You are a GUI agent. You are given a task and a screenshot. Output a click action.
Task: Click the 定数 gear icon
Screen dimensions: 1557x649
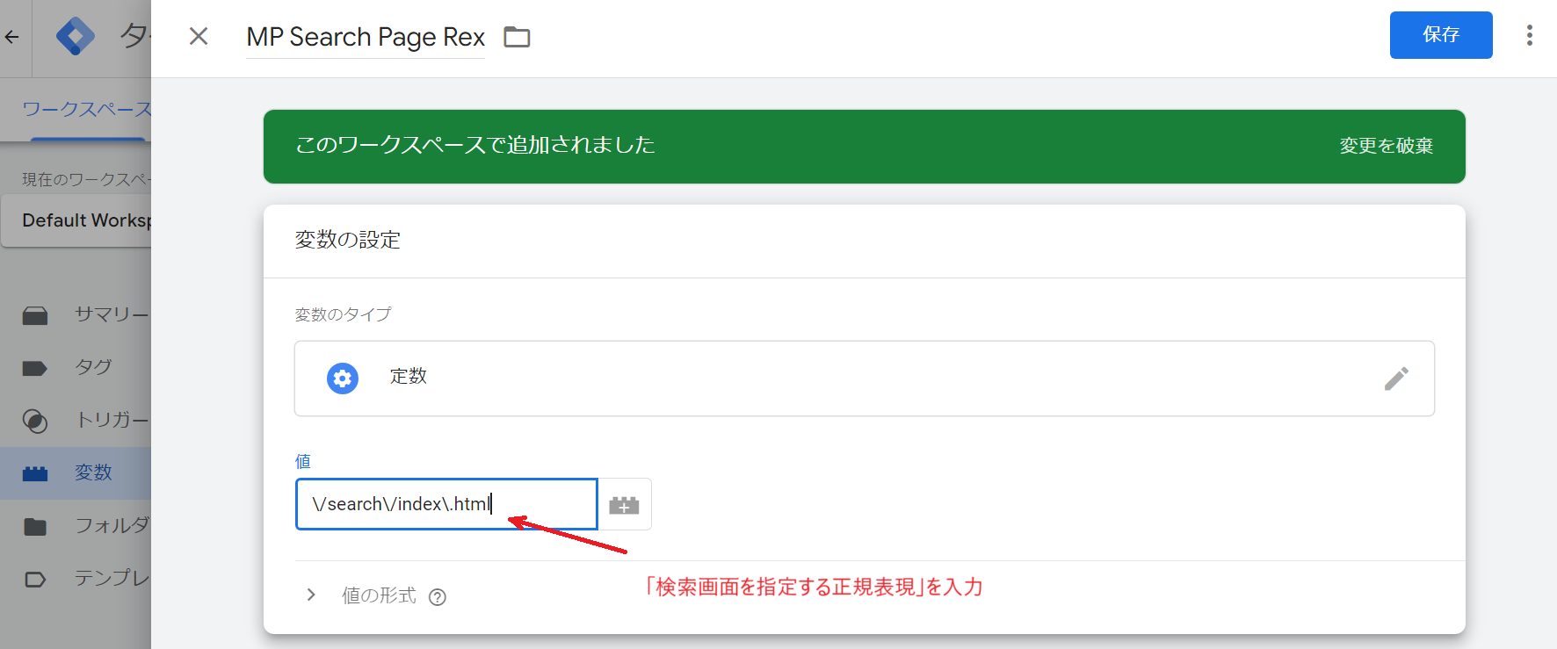[x=343, y=379]
